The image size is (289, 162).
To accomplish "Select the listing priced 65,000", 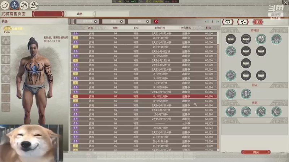I will click(x=143, y=74).
